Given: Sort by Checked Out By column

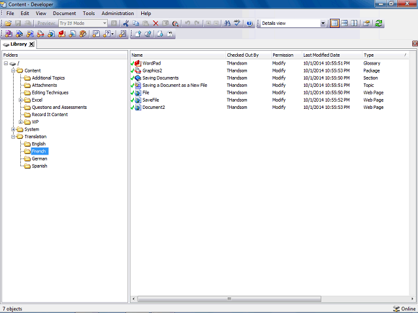Looking at the screenshot, I should point(248,55).
